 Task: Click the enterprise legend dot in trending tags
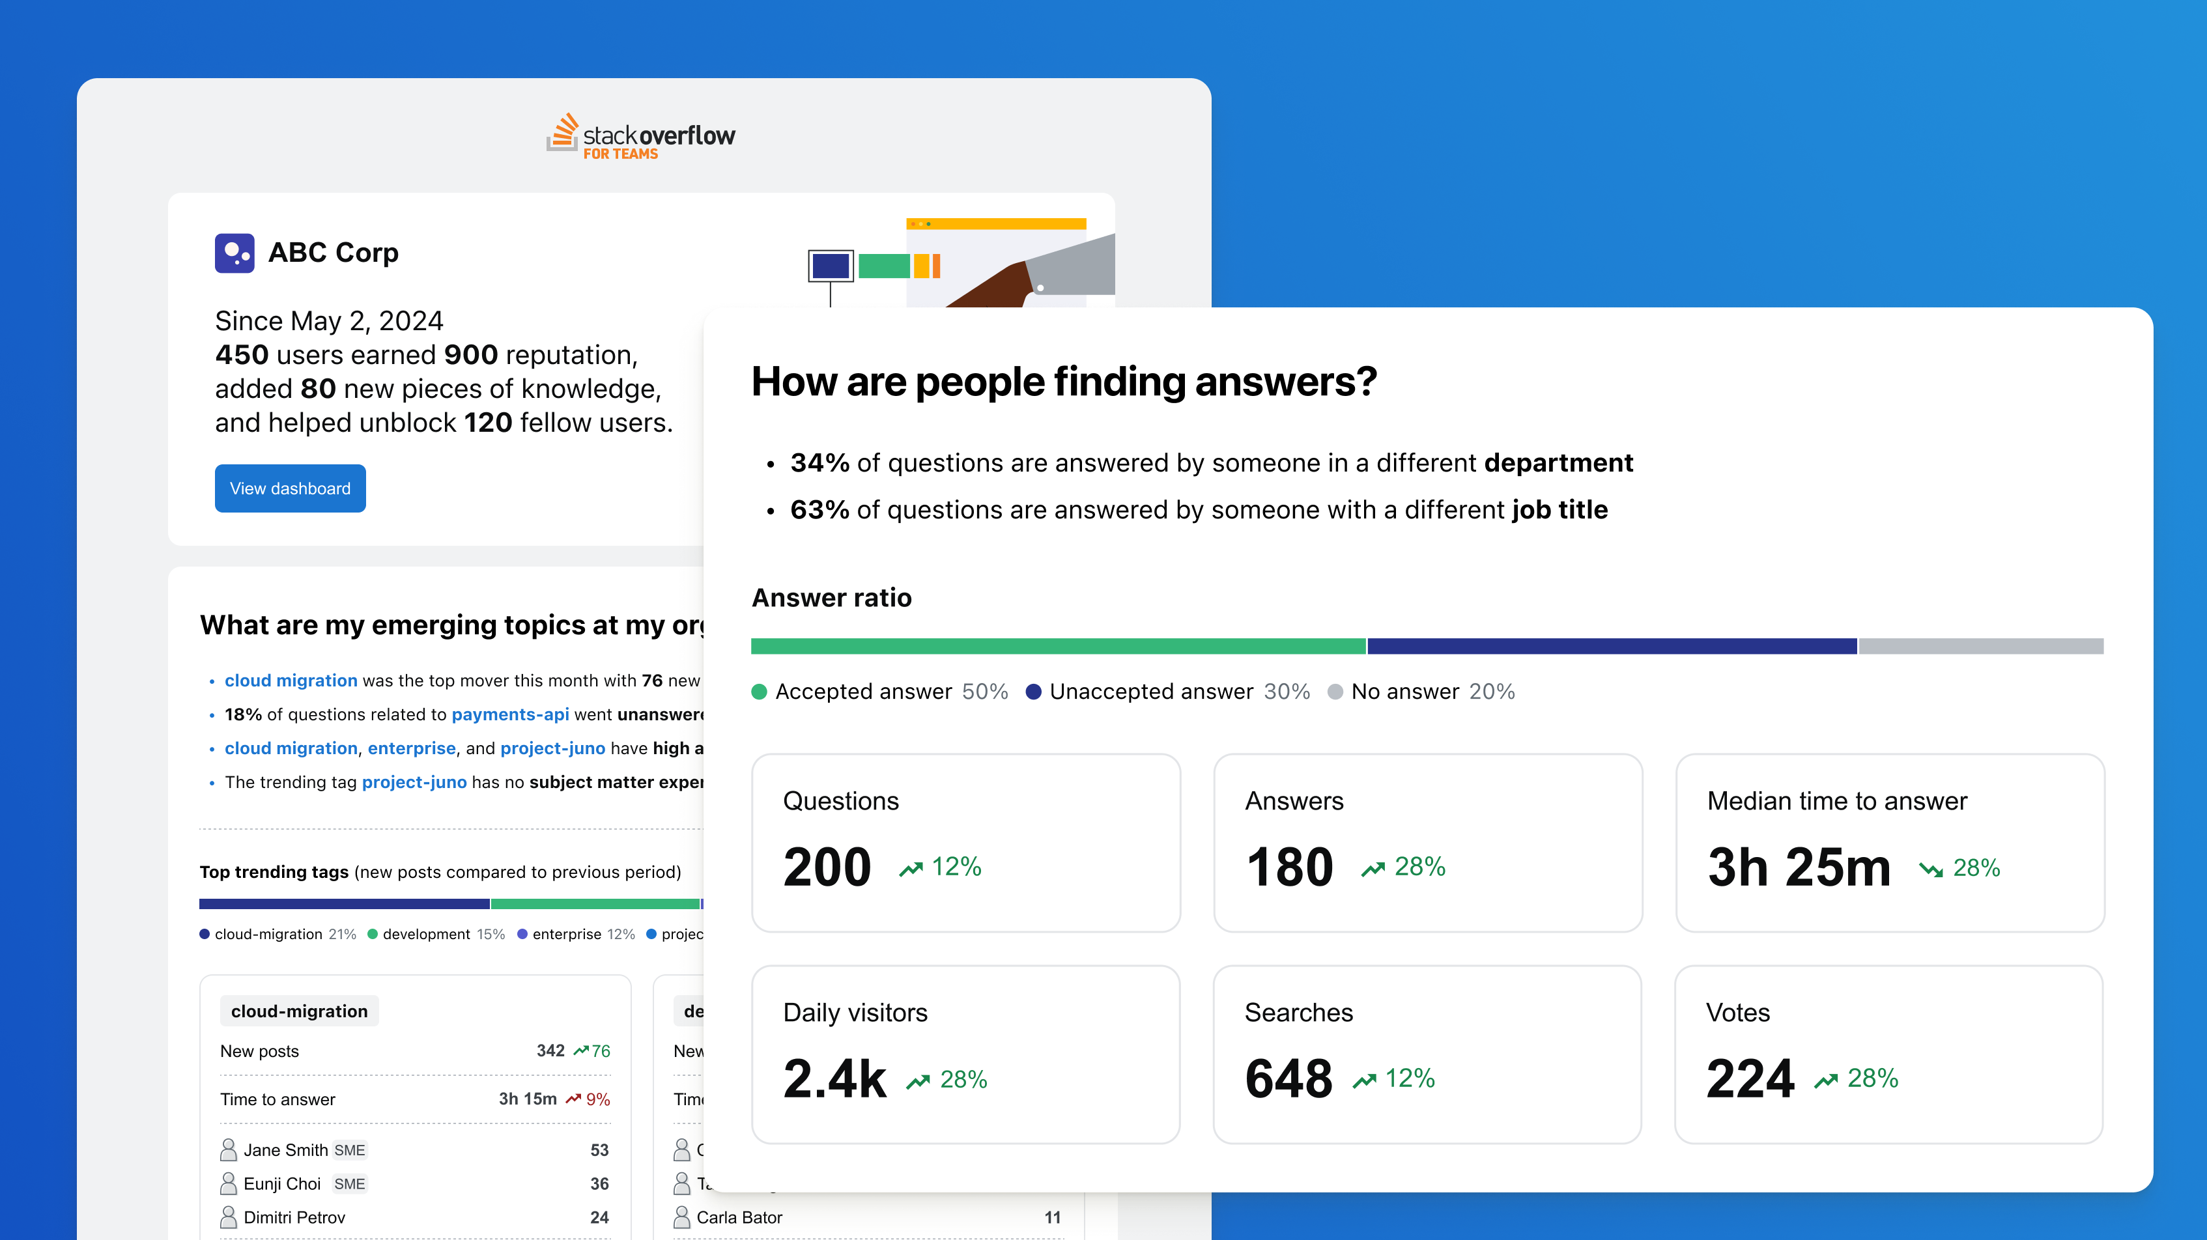point(522,935)
